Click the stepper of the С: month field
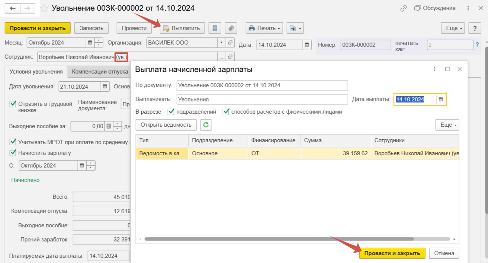Image resolution: width=488 pixels, height=263 pixels. click(x=91, y=165)
